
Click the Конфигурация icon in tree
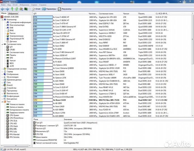coord(5,96)
